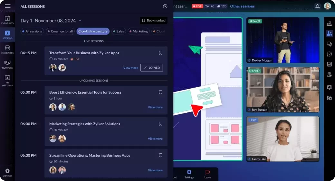Bookmark Marketing Strategies with Zylker Solutions session
This screenshot has width=335, height=181.
pos(160,124)
